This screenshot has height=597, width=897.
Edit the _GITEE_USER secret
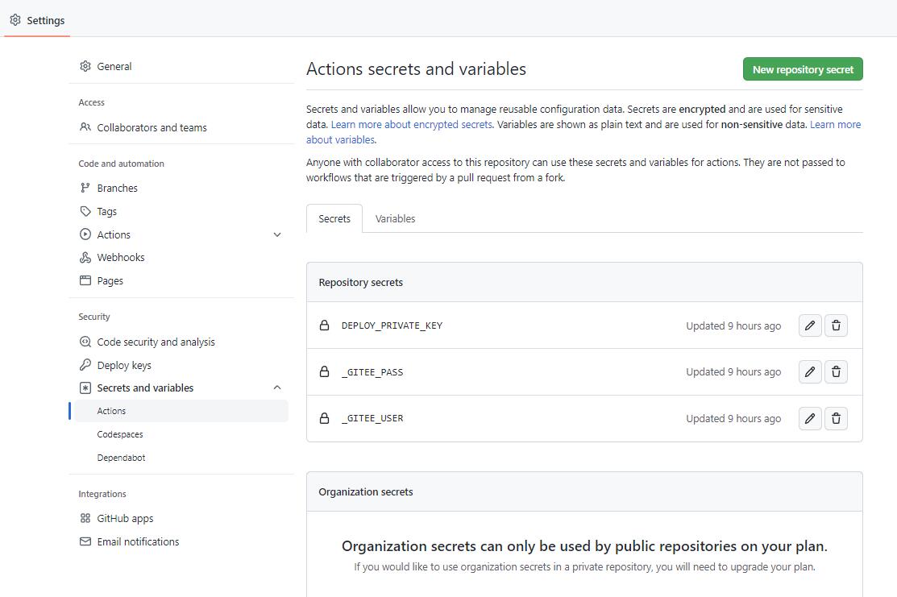pyautogui.click(x=810, y=418)
